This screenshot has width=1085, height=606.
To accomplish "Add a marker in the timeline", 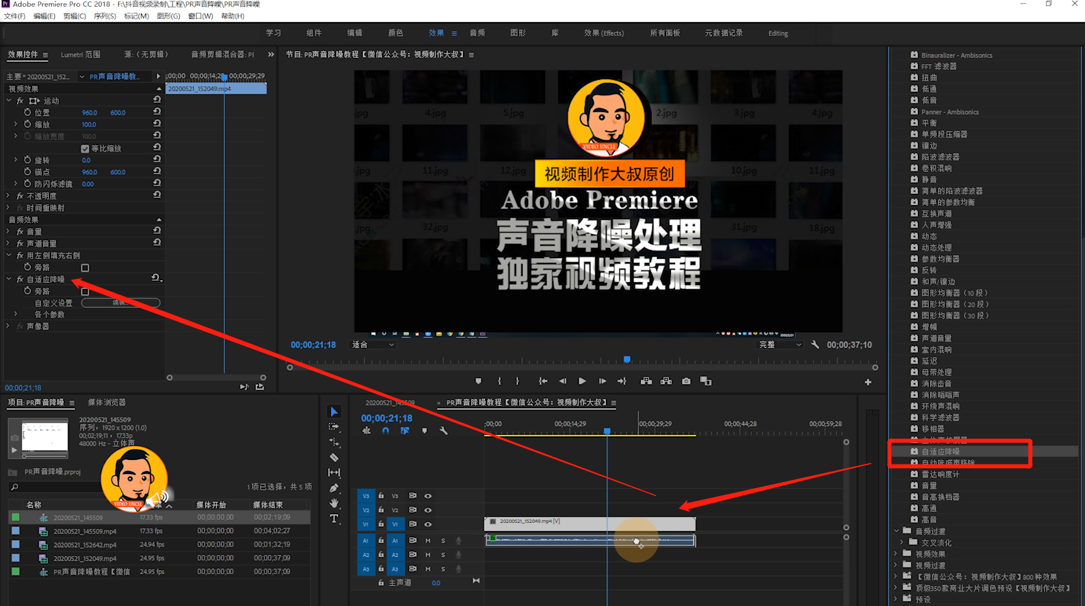I will (424, 431).
